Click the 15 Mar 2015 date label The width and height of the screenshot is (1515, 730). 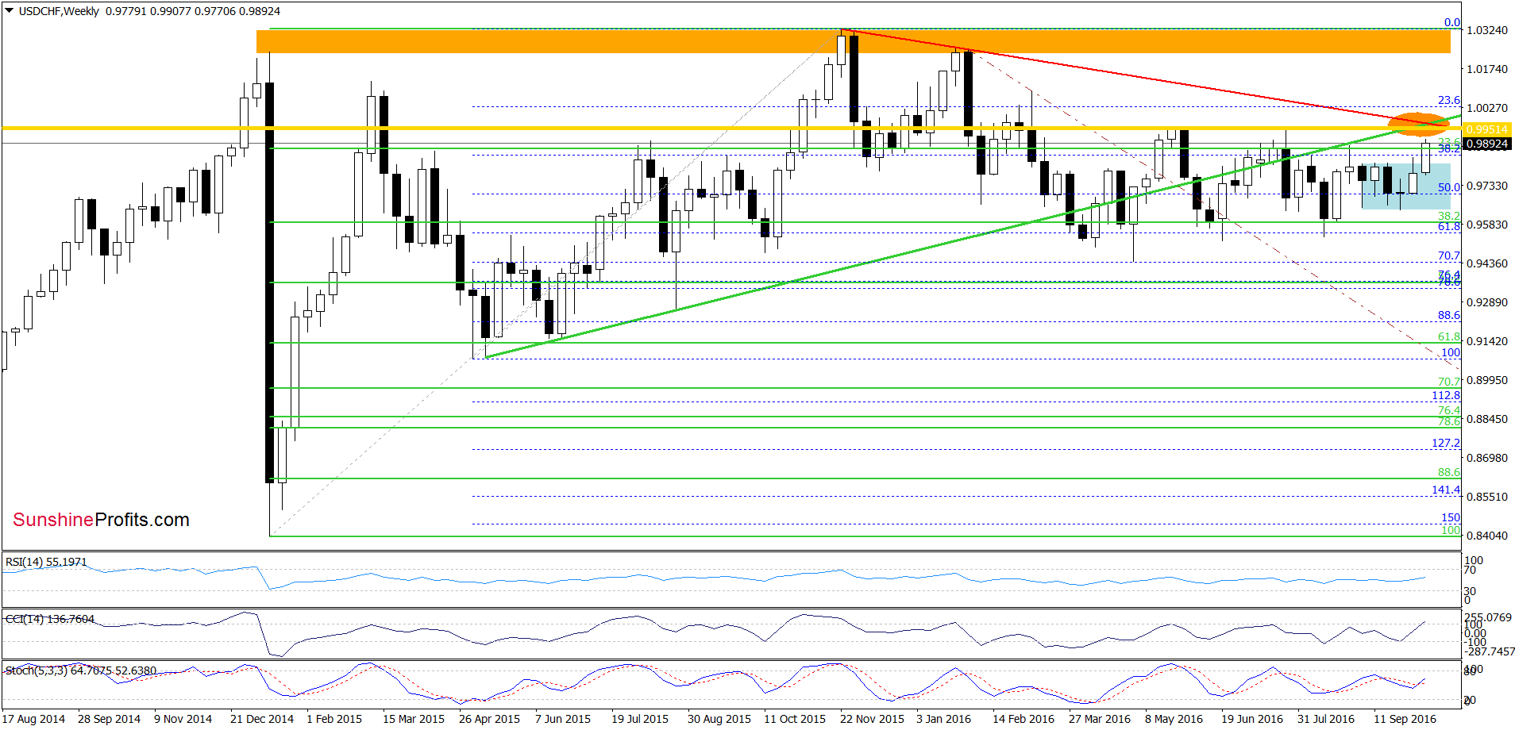click(x=414, y=719)
